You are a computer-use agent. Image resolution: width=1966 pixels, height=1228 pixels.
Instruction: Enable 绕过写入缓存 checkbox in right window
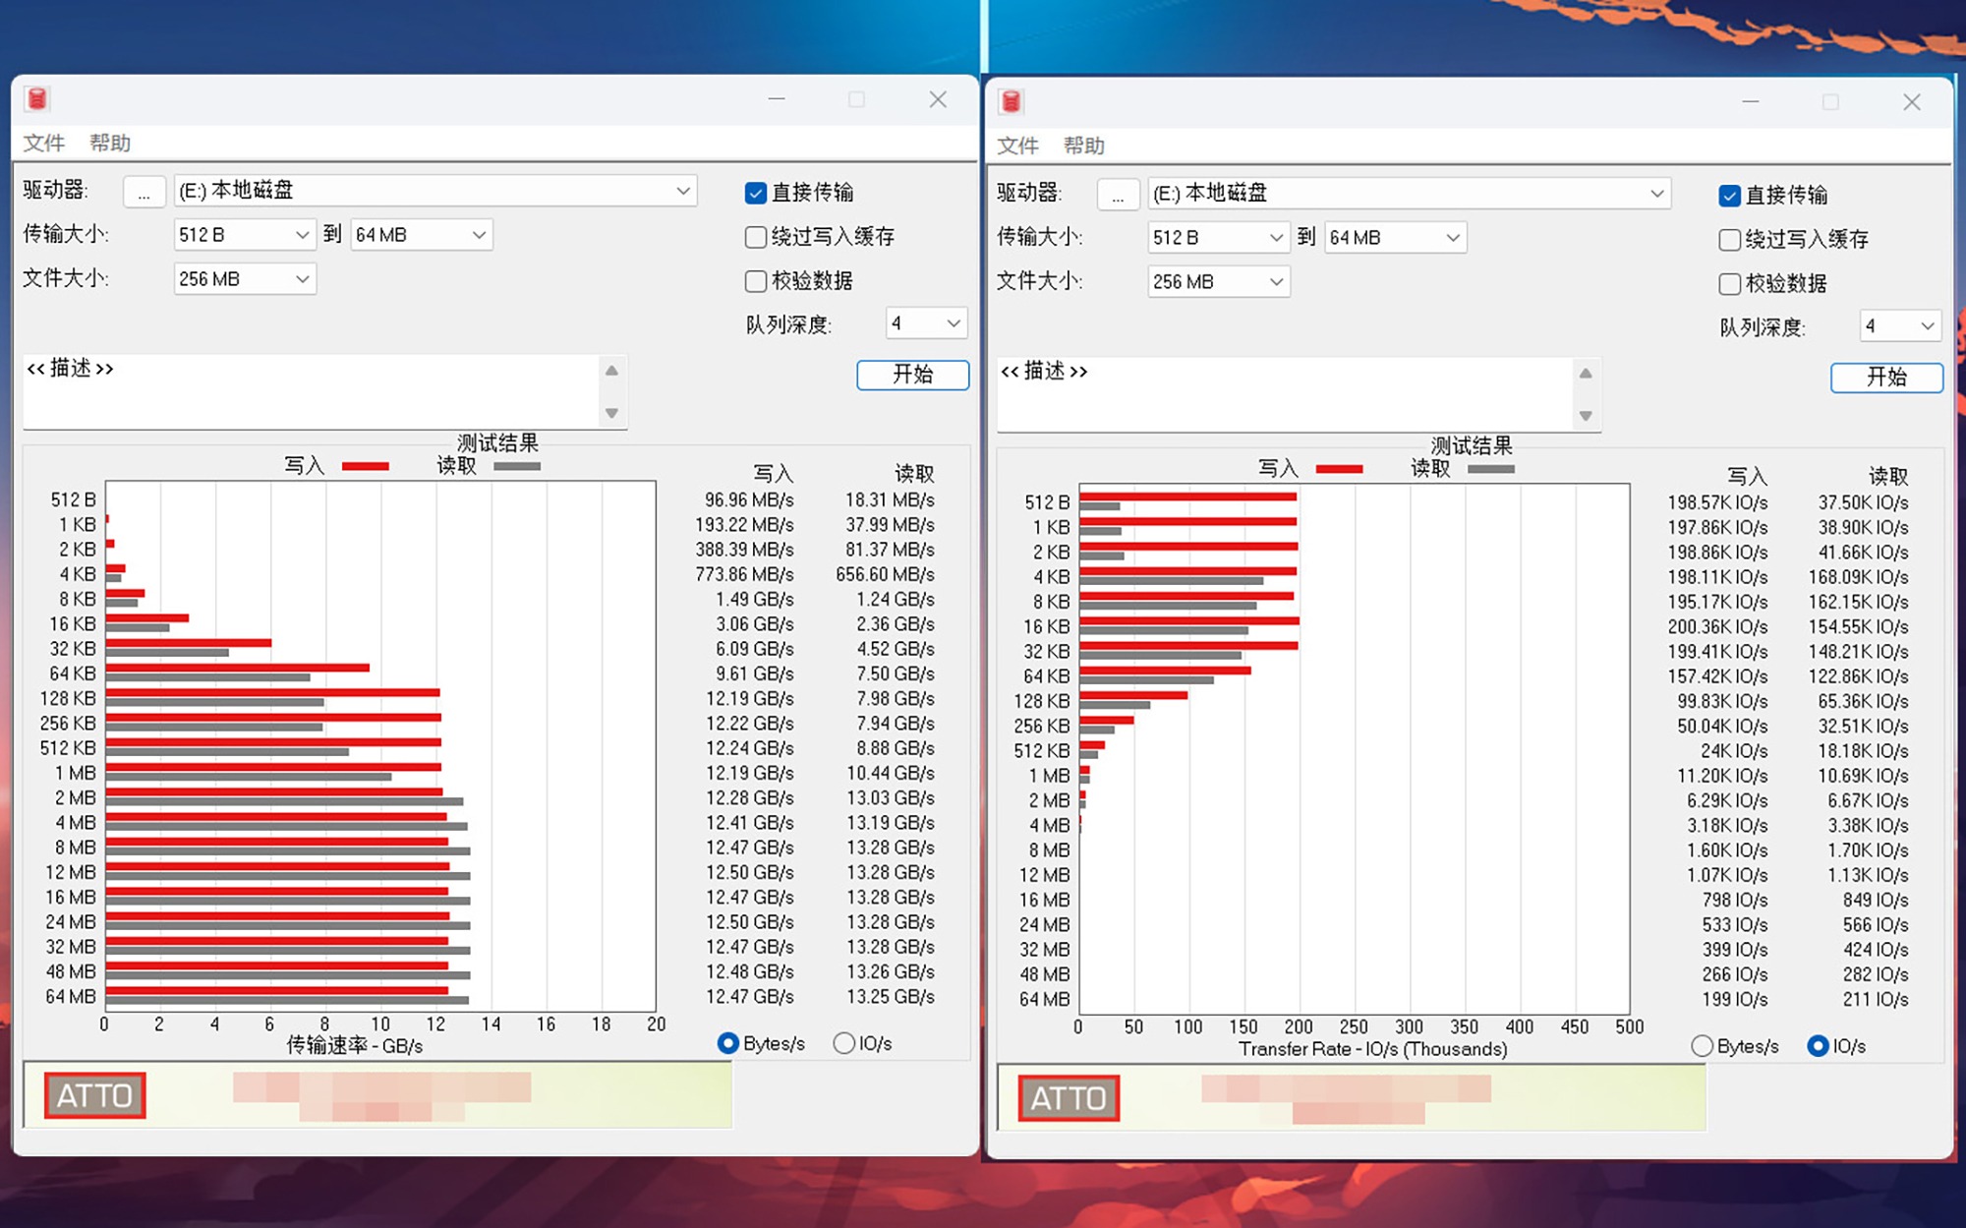pyautogui.click(x=1730, y=240)
